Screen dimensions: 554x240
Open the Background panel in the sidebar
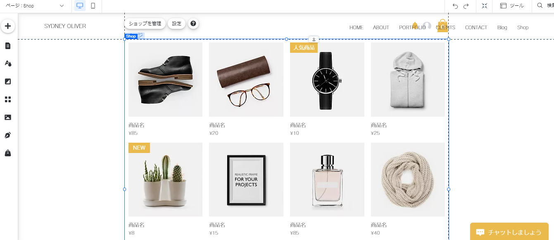[8, 81]
